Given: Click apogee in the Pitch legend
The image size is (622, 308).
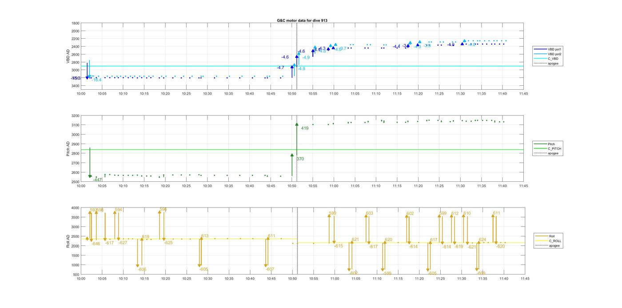Looking at the screenshot, I should tap(547, 153).
